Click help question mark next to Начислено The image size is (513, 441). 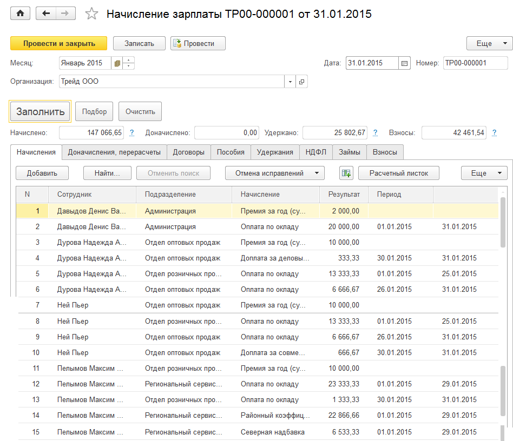point(131,132)
